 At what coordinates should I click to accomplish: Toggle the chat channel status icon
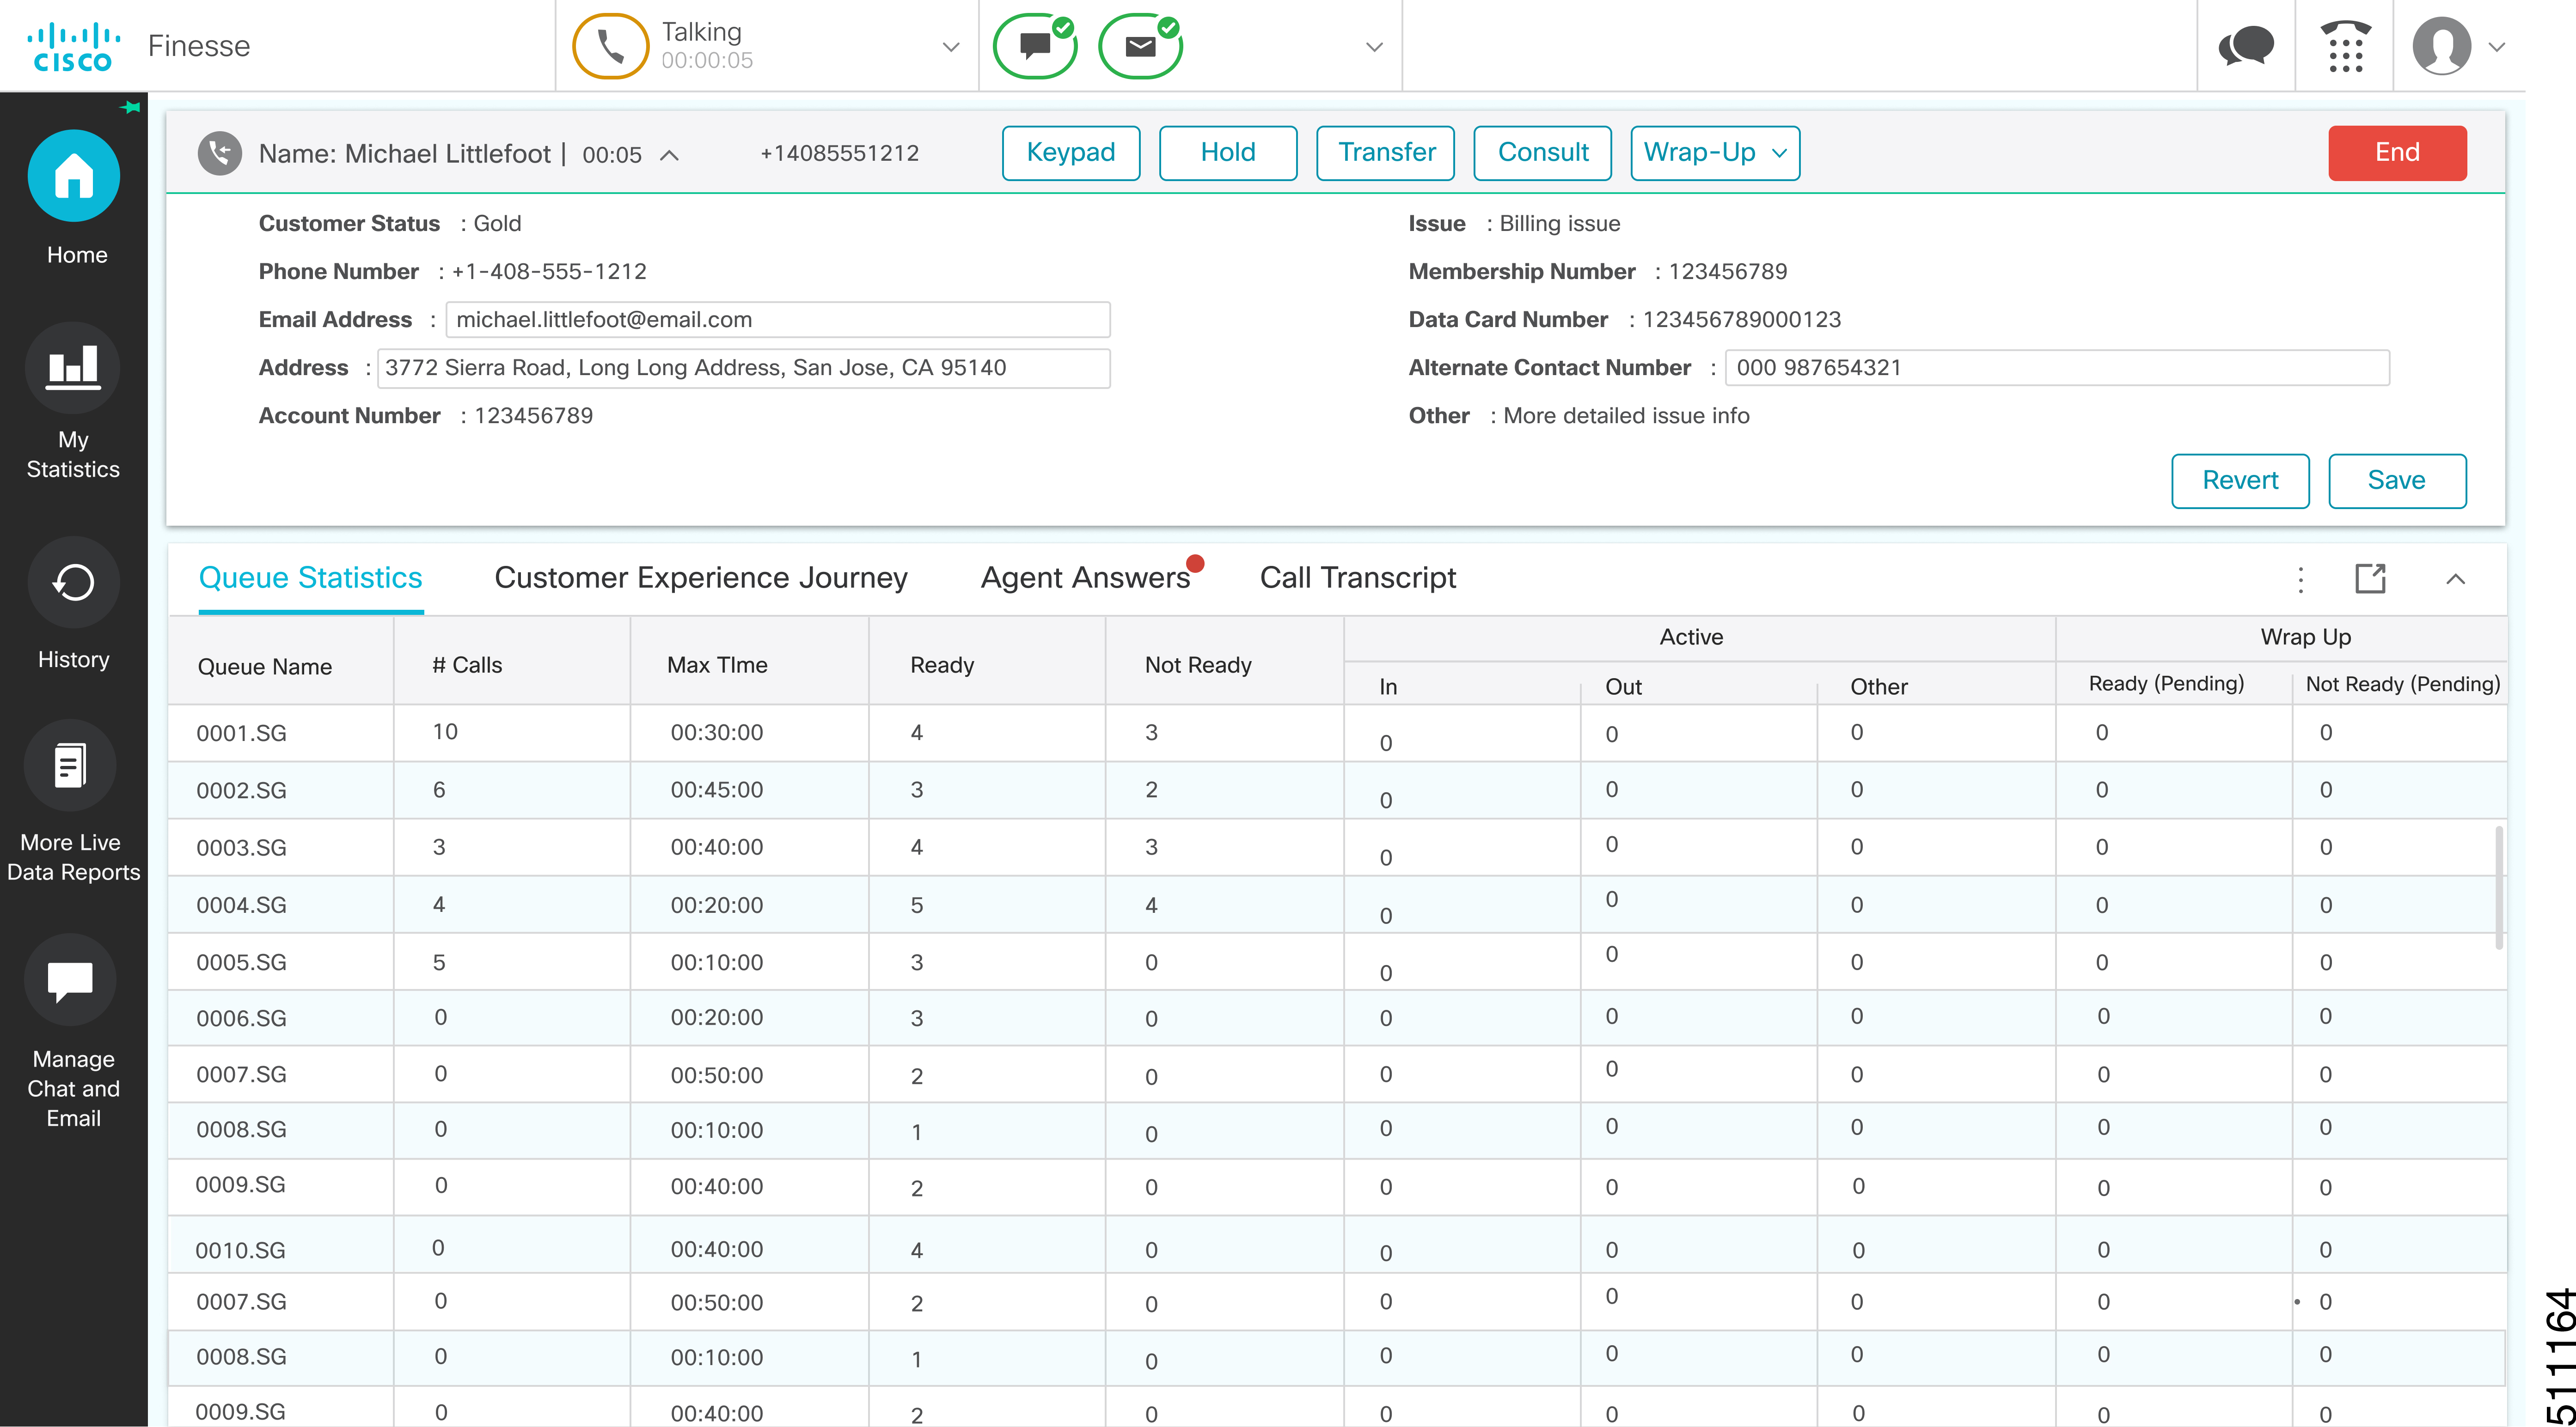coord(1035,46)
